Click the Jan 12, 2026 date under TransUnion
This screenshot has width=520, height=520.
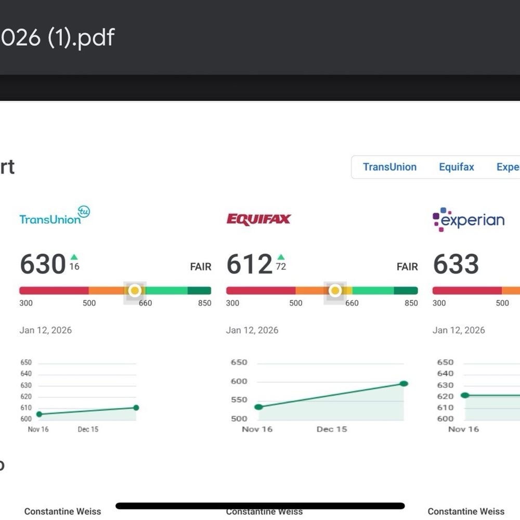[x=45, y=330]
